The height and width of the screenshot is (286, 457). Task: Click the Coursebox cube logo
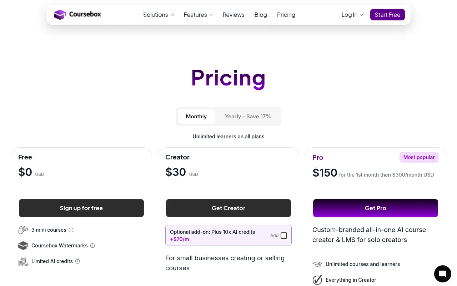pos(60,15)
